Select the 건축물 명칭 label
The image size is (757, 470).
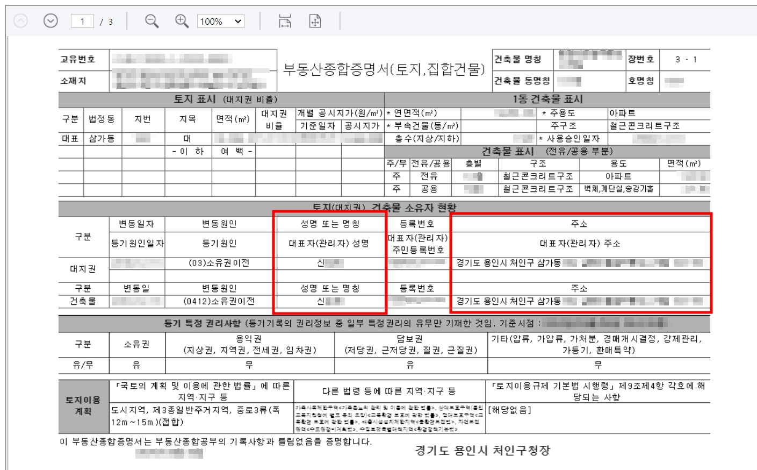click(517, 59)
